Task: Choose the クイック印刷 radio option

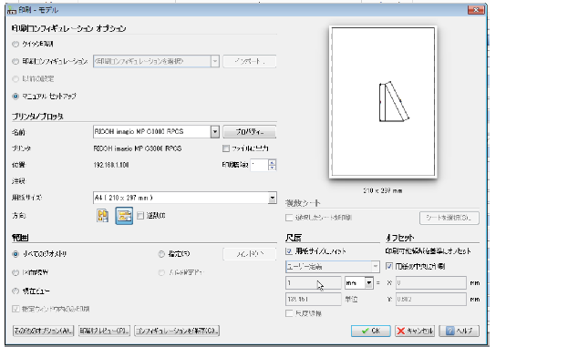Action: [15, 44]
